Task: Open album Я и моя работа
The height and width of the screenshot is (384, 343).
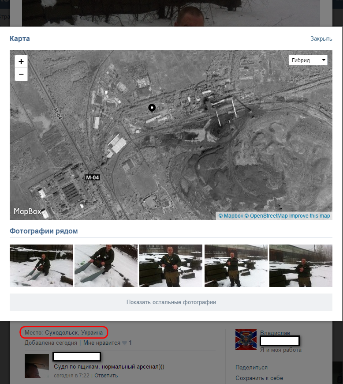Action: click(x=280, y=350)
